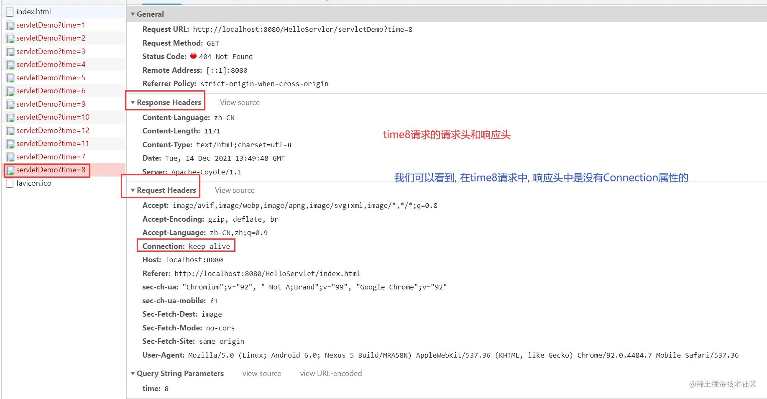View source of Response Headers
The image size is (767, 399).
pyautogui.click(x=240, y=102)
